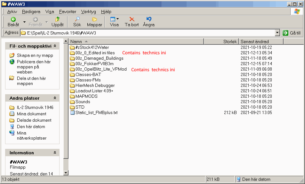Select the 00z_FokkerFVIIB3m folder icon

click(x=72, y=64)
